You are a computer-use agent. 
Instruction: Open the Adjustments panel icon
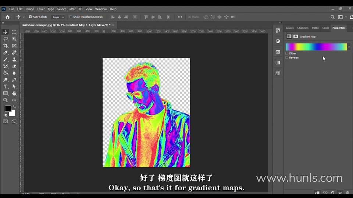point(278,41)
